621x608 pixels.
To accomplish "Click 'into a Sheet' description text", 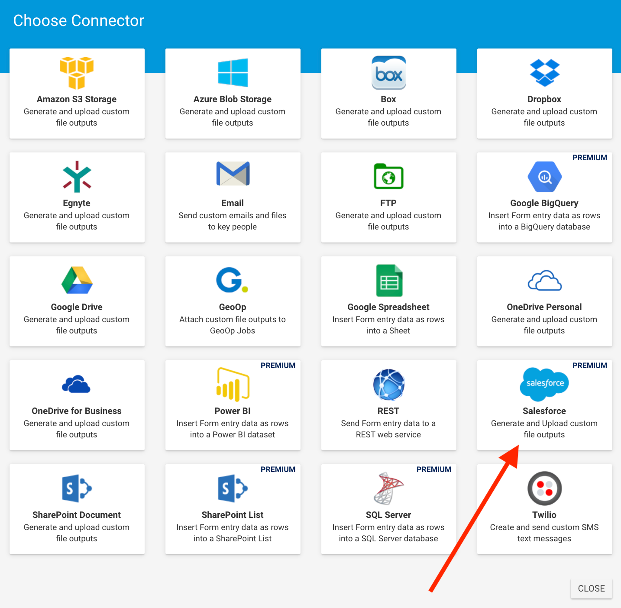I will click(x=388, y=330).
